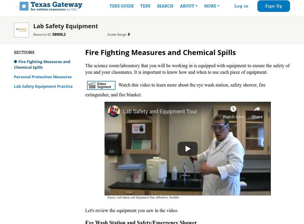Open Lab Safety Equipment Practice section

pos(43,86)
